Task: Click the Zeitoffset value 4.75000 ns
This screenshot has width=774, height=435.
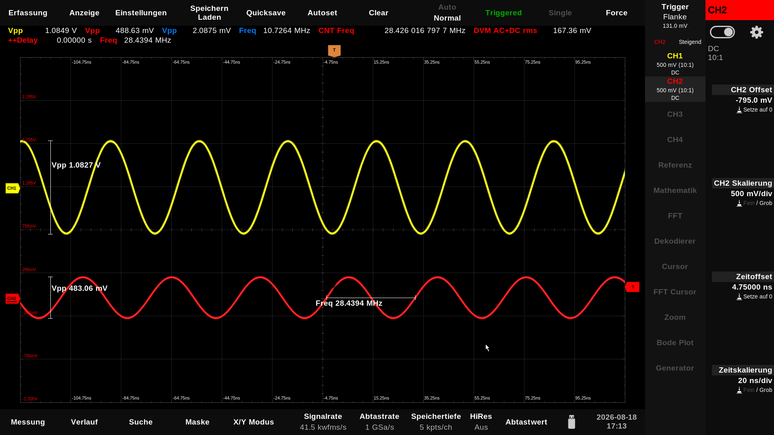Action: click(752, 287)
